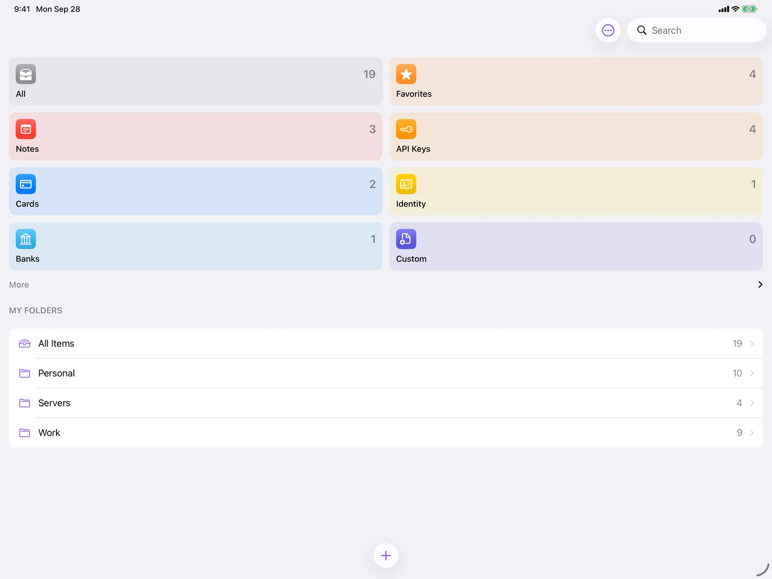
Task: Check the battery status icon
Action: (750, 9)
